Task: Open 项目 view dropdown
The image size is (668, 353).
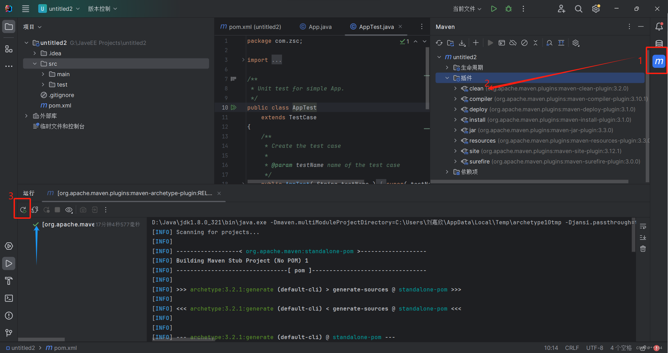Action: [x=32, y=27]
